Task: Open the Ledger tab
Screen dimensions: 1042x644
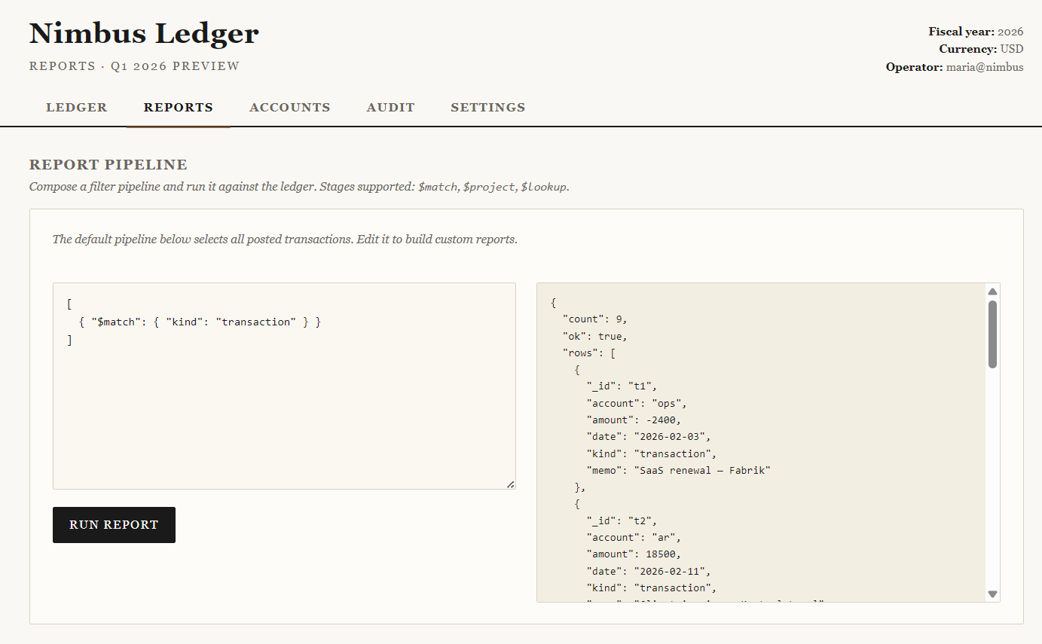Action: [77, 107]
